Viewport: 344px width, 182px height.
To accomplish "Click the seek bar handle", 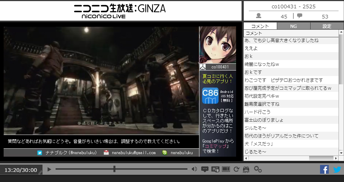I will coord(114,169).
